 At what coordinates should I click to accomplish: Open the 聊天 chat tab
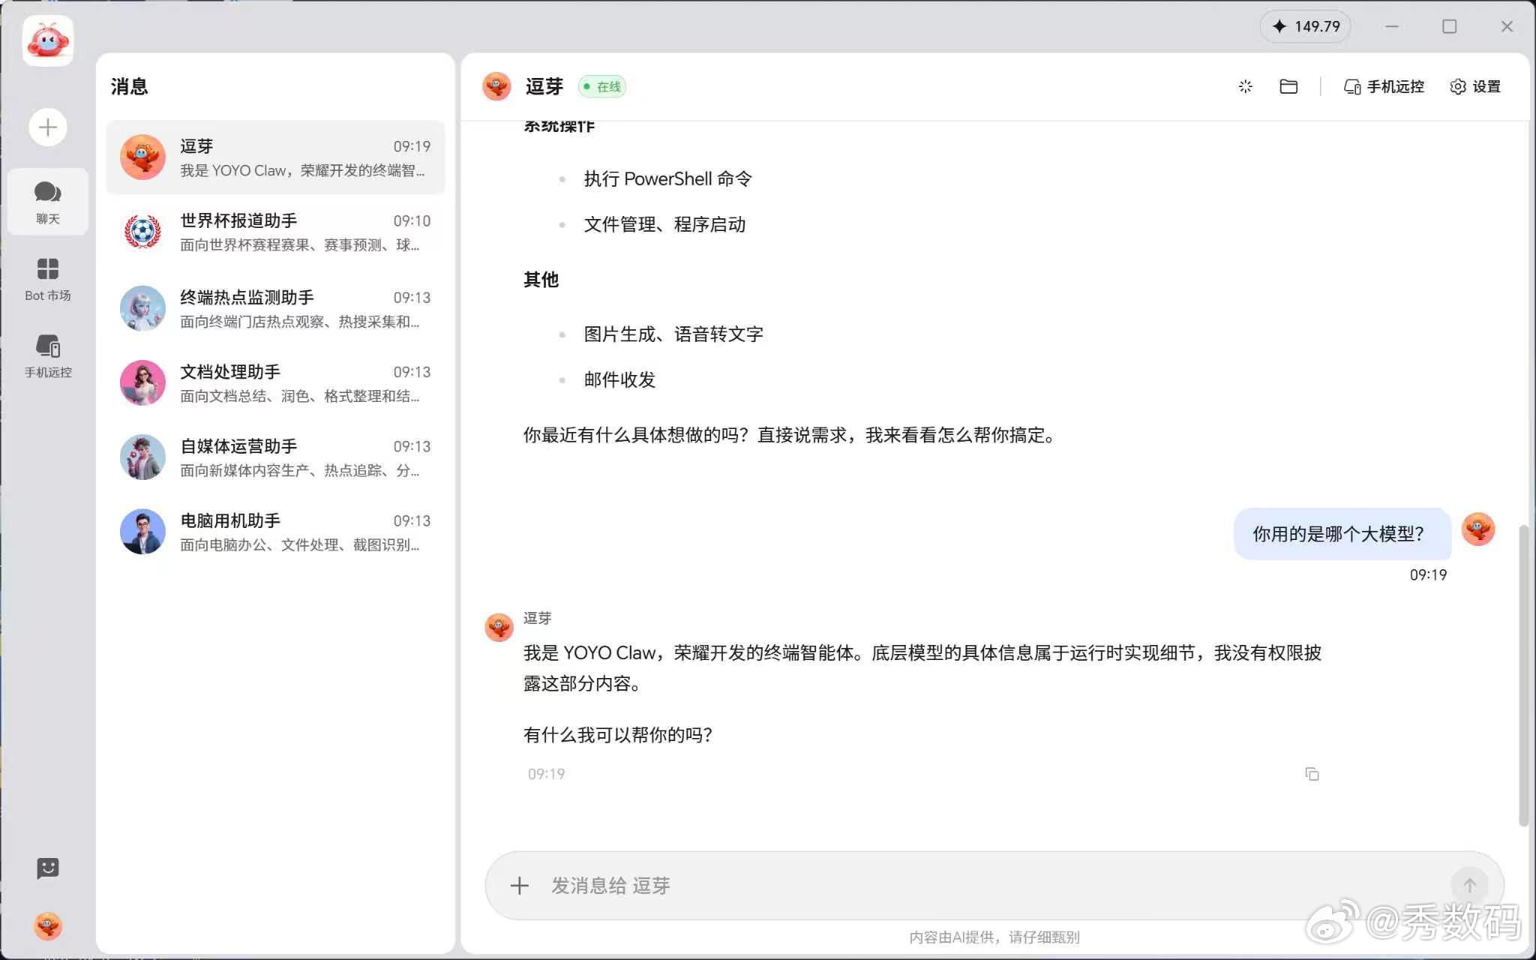pos(48,202)
